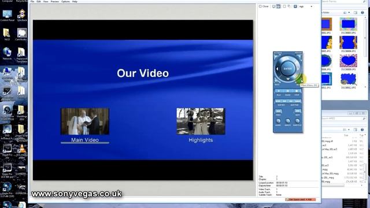The image size is (370, 208).
Task: Click the Pause button on the remote
Action: click(288, 91)
